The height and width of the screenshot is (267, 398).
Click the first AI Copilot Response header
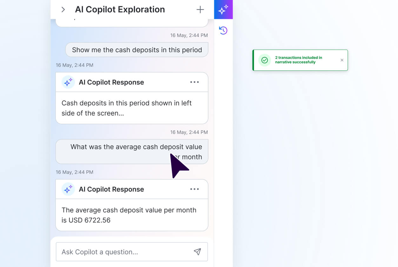[111, 82]
